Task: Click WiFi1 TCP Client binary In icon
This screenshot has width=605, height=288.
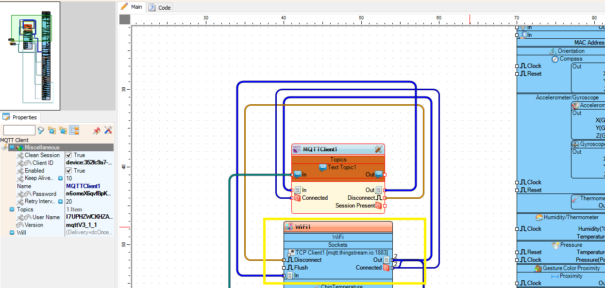Action: point(290,275)
